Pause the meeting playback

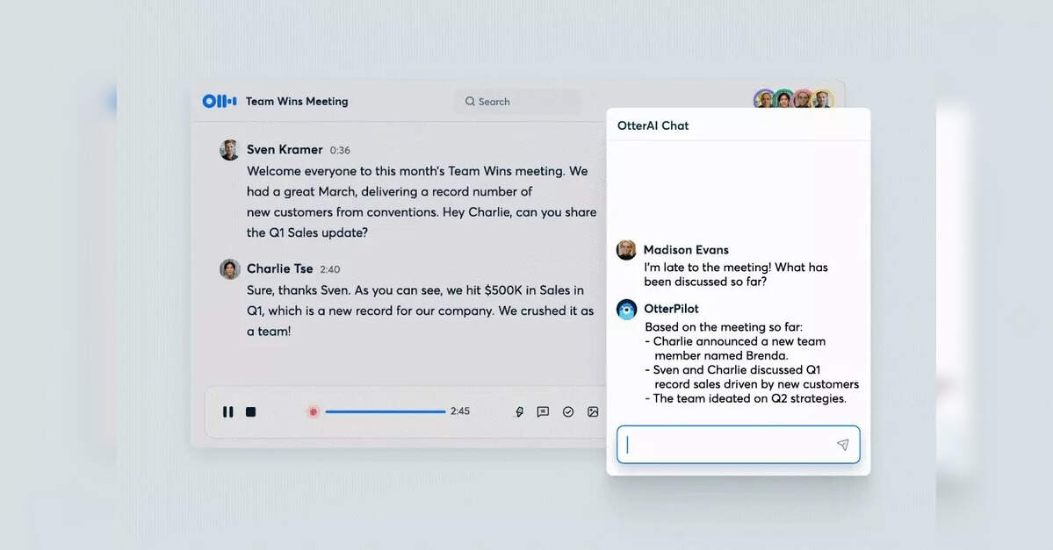pos(227,411)
